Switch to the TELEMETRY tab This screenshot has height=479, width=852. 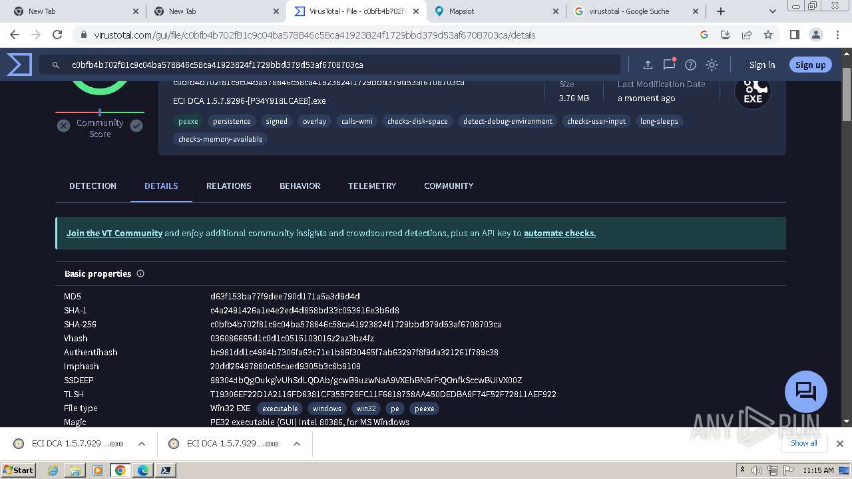(371, 186)
